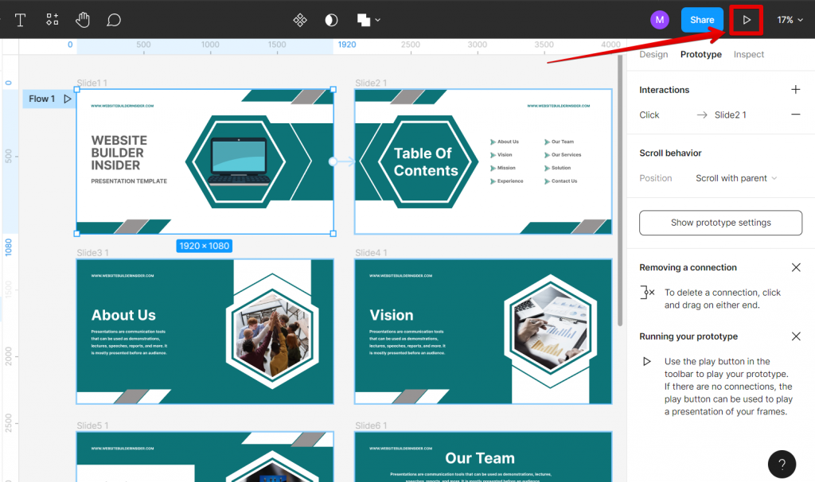The image size is (815, 482).
Task: Expand the boolean shape dropdown arrow
Action: (376, 20)
